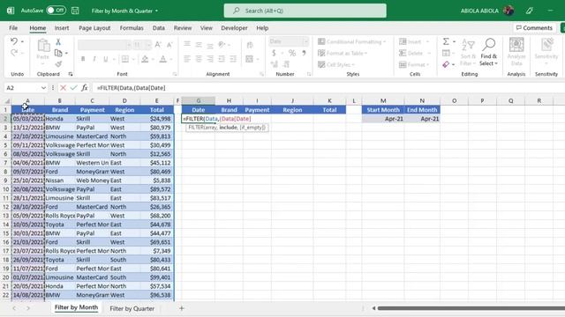Select the Filter by Month sheet tab
This screenshot has height=317, width=565.
[x=76, y=307]
